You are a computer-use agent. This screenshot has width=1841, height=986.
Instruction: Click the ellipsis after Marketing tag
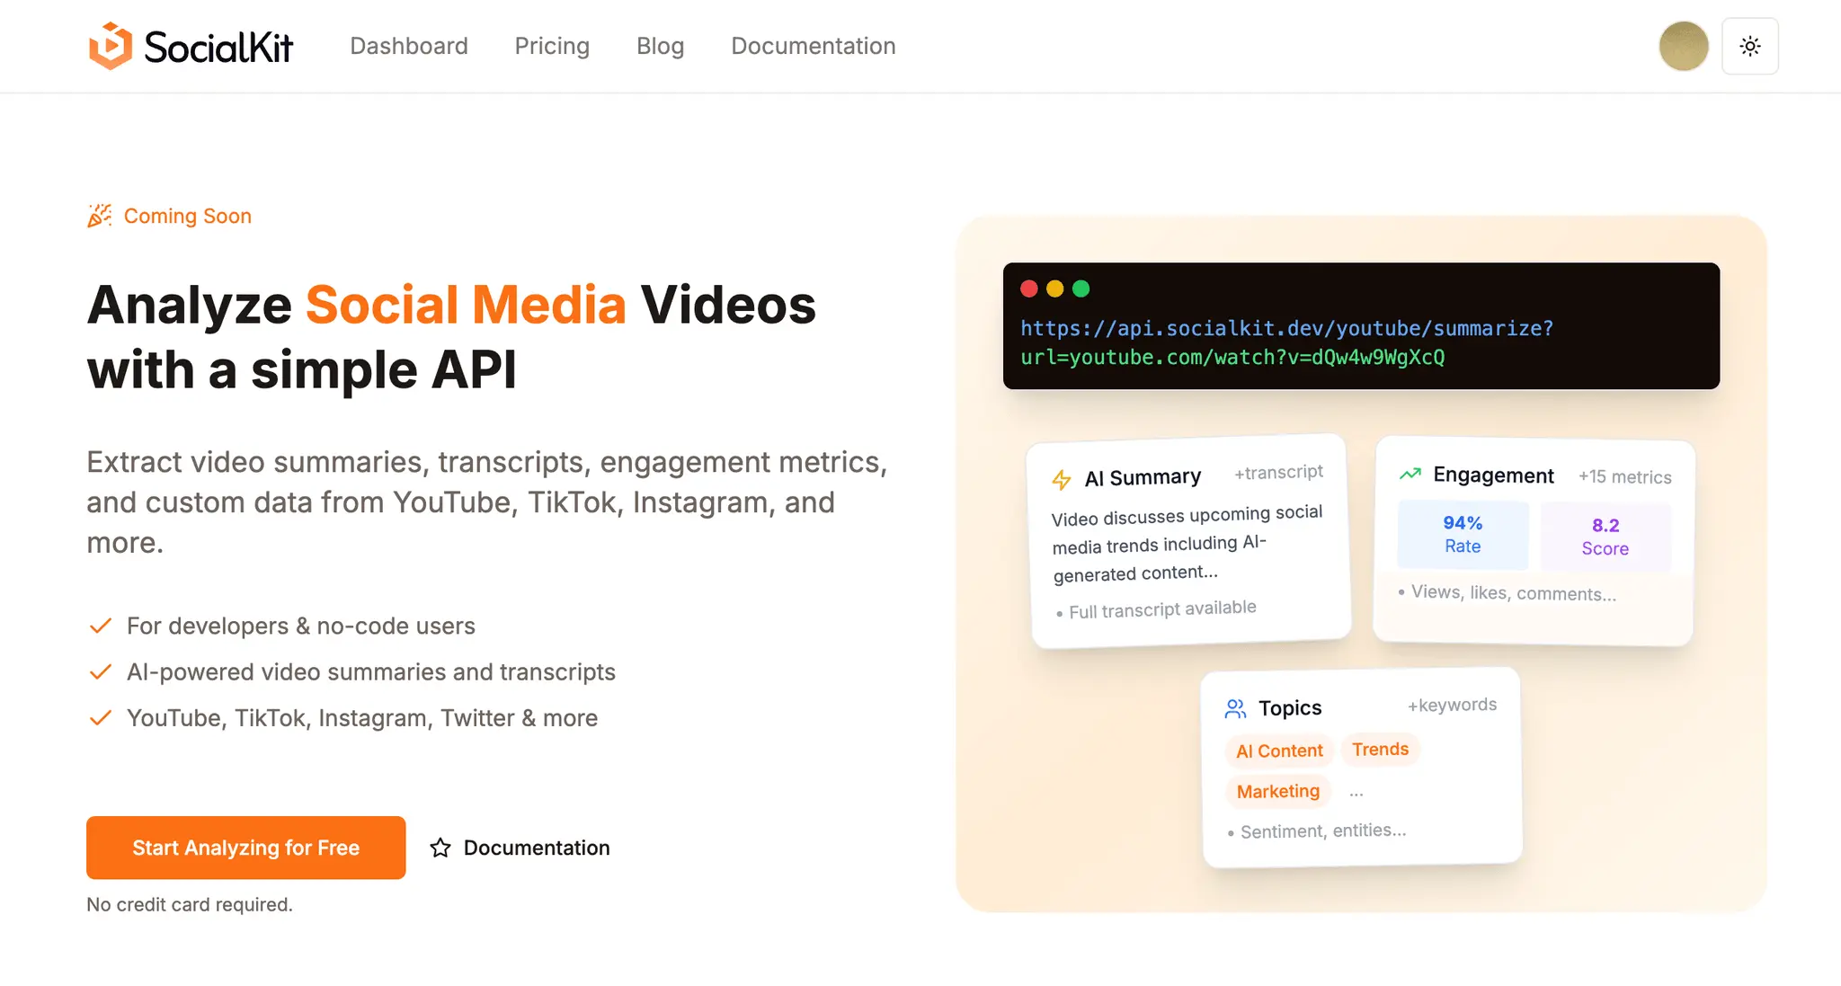pyautogui.click(x=1356, y=793)
